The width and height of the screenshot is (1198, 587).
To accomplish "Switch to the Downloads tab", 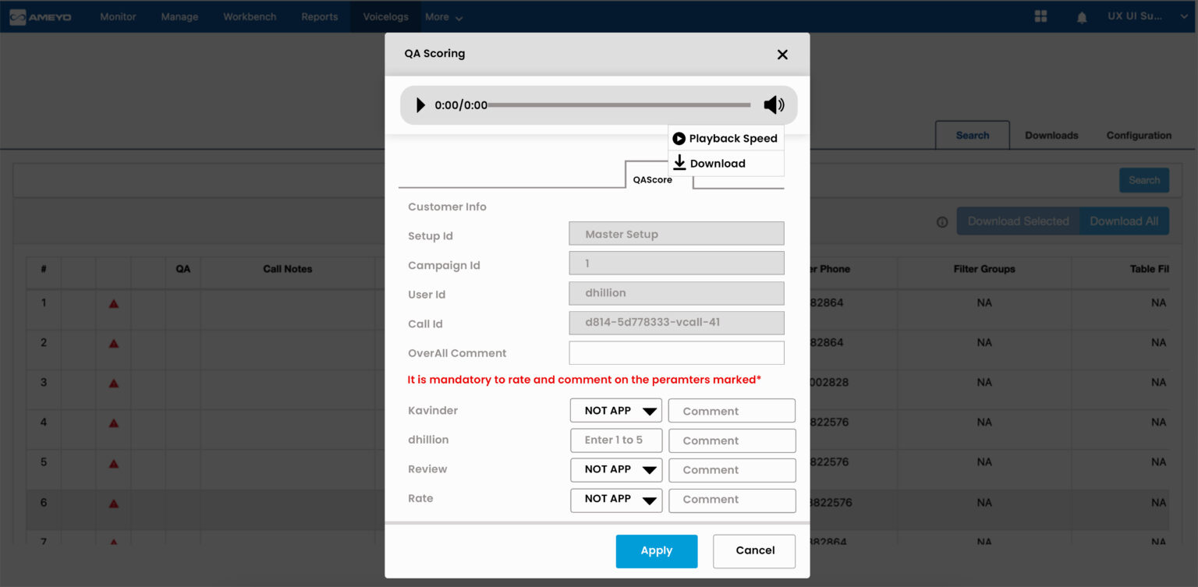I will coord(1051,135).
